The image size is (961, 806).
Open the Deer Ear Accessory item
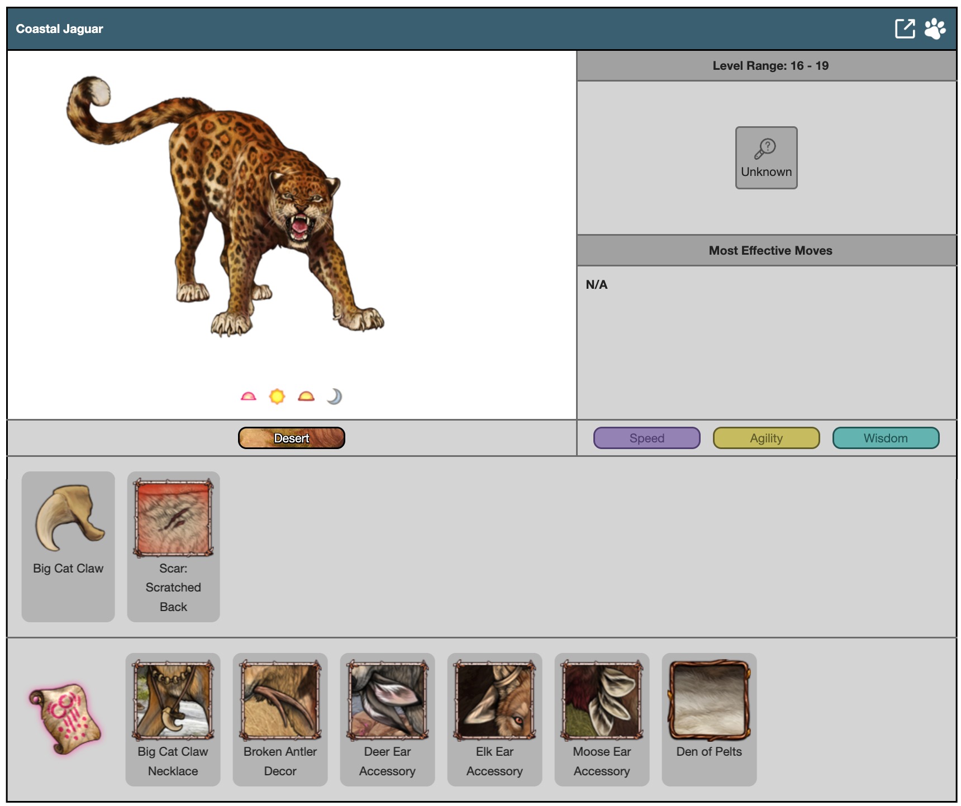tap(387, 719)
